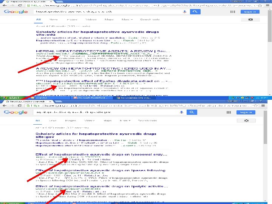The image size is (272, 204).
Task: Open Scholarly articles site:edu heading link
Action: [97, 33]
